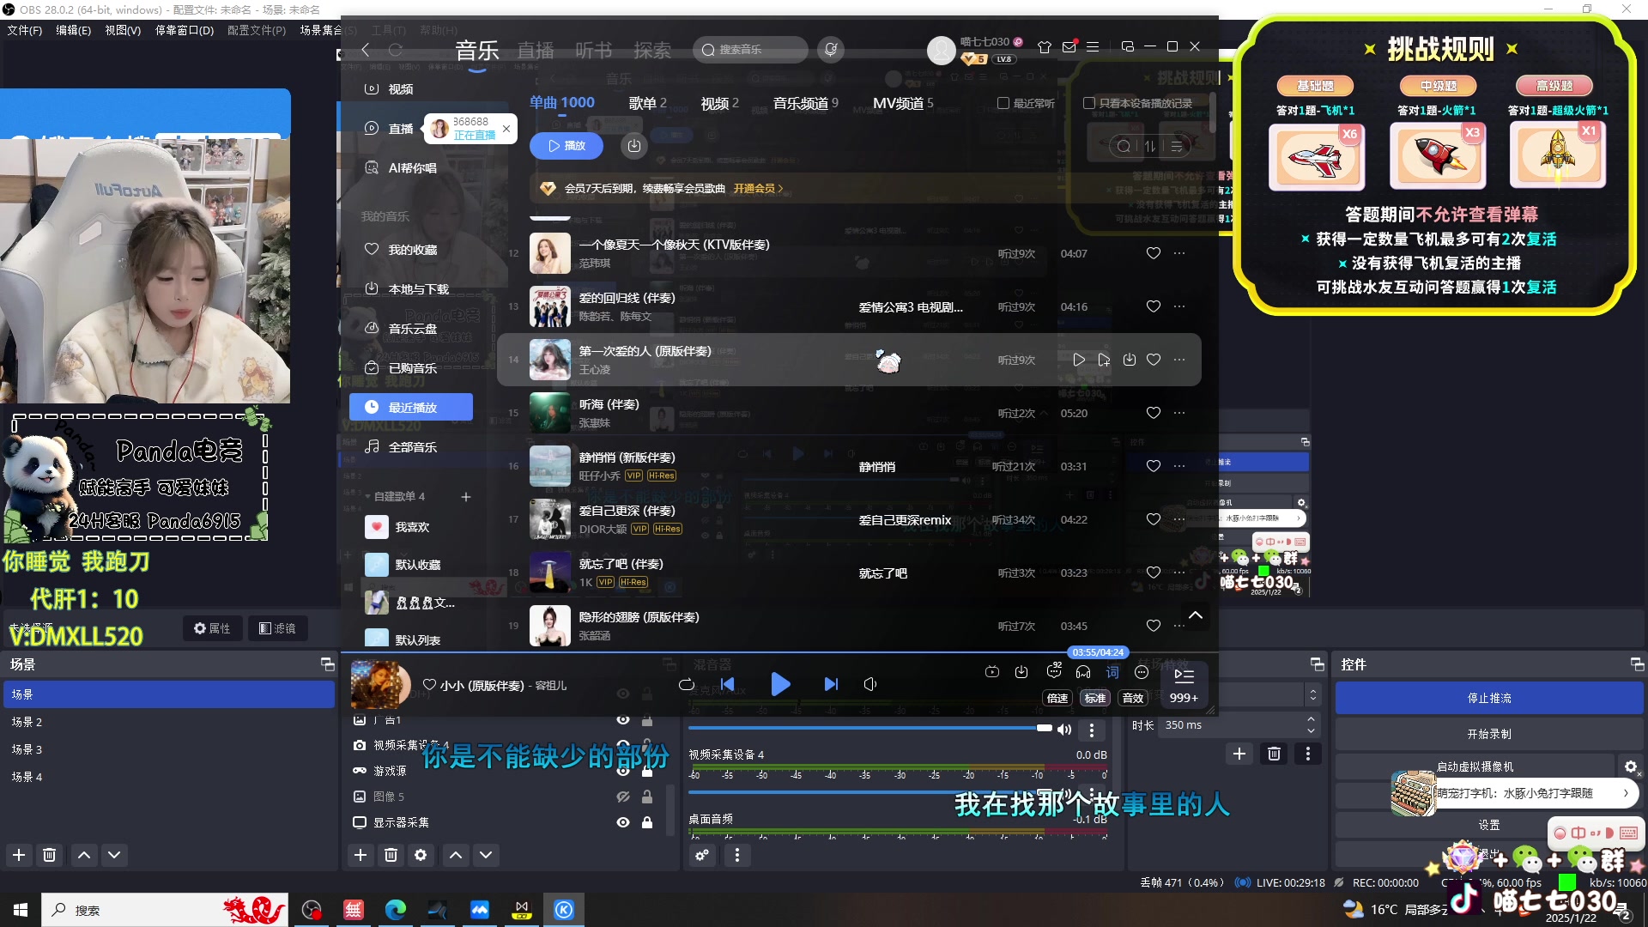Toggle visibility of 显示器采集 source
1648x927 pixels.
(x=623, y=822)
